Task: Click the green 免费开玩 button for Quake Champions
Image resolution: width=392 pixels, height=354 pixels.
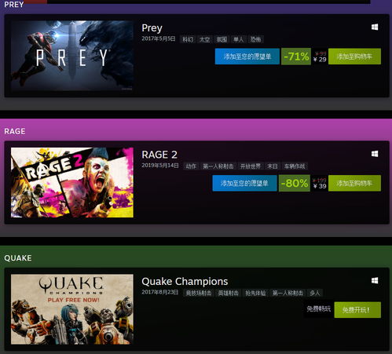Action: pyautogui.click(x=357, y=310)
